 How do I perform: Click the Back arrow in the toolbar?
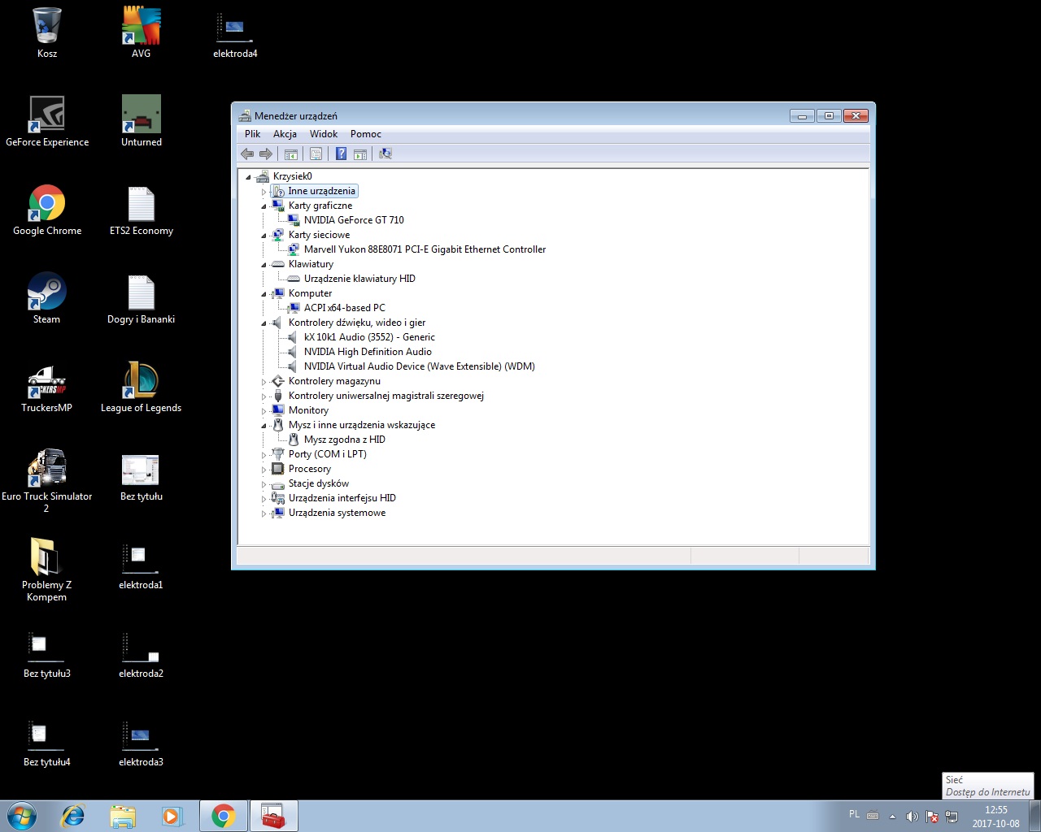coord(247,154)
